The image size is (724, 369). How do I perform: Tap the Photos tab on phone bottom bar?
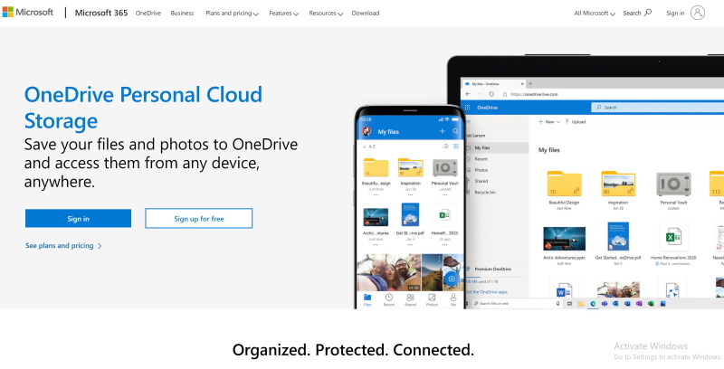[432, 300]
